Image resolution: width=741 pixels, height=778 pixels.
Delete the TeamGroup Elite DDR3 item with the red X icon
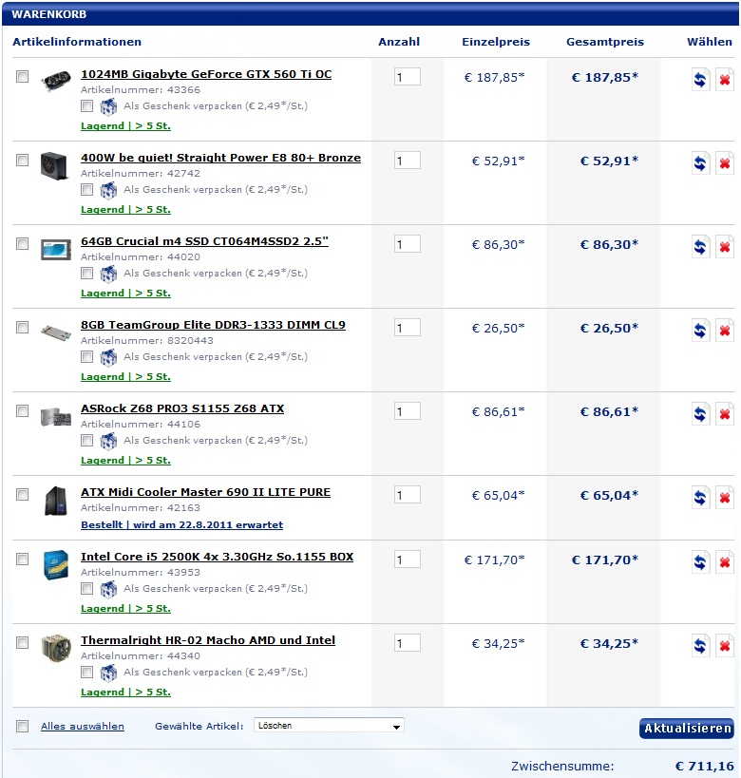point(725,330)
